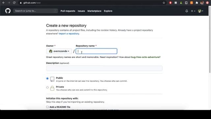Open Explore in the header
This screenshot has width=211, height=119.
[x=108, y=11]
